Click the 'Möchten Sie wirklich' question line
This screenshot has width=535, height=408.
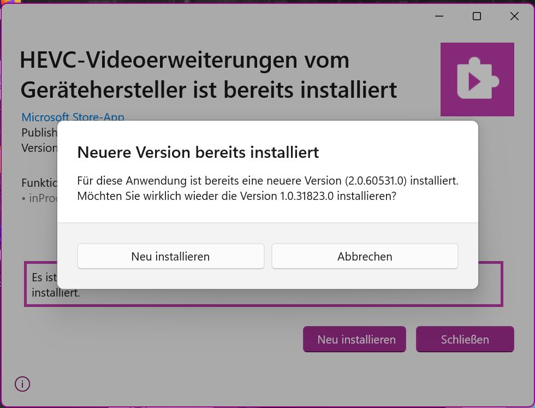click(237, 196)
